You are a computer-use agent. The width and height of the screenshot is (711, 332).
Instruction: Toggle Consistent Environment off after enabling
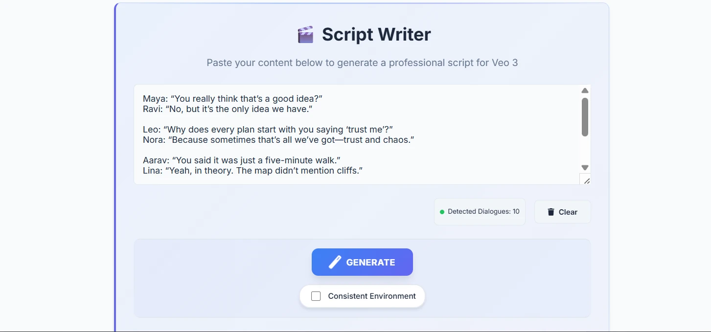[x=316, y=296]
